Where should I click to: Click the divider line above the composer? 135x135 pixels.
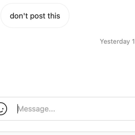click(67, 97)
